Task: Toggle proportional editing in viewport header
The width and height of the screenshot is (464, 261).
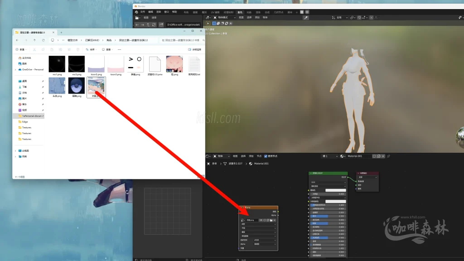Action: coord(372,18)
